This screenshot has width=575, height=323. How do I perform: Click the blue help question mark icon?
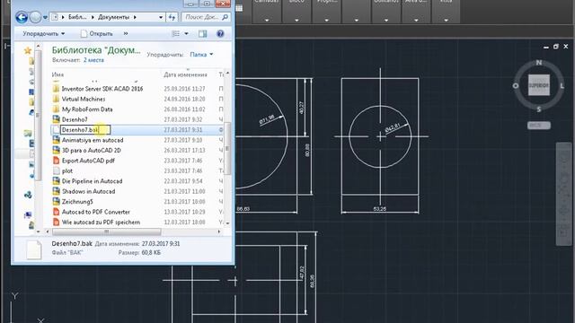tap(220, 34)
